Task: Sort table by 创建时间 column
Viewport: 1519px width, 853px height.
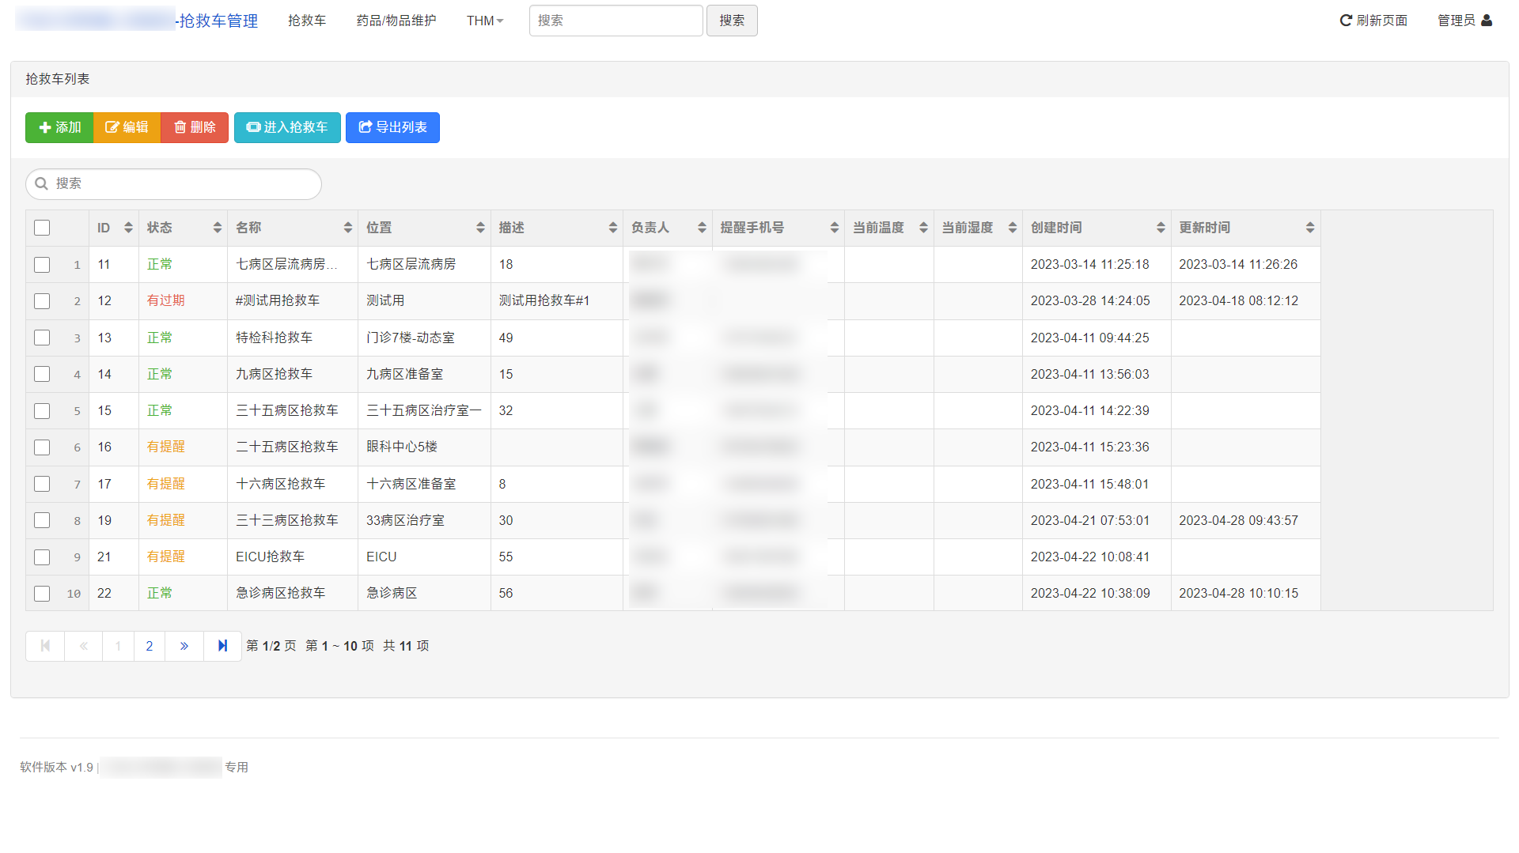Action: point(1096,228)
